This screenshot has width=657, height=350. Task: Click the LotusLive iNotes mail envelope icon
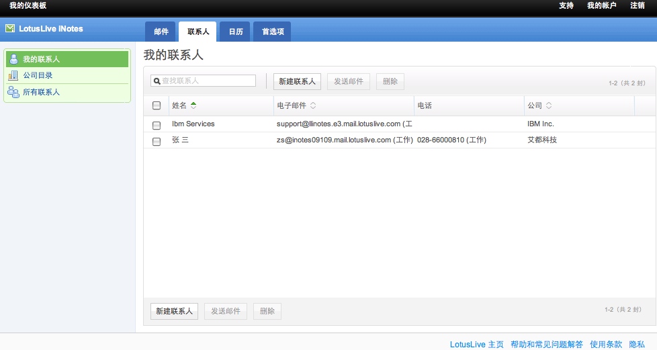[x=10, y=29]
